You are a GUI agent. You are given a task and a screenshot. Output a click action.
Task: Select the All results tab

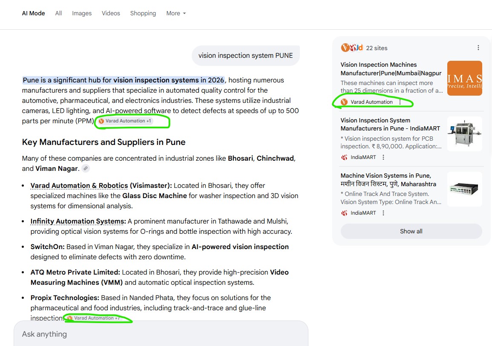pyautogui.click(x=58, y=13)
